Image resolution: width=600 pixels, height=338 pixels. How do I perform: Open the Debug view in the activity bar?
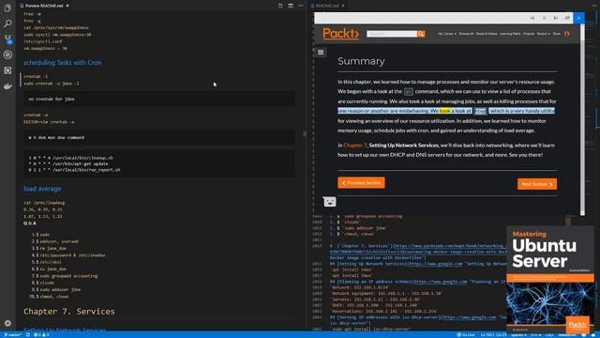[7, 54]
